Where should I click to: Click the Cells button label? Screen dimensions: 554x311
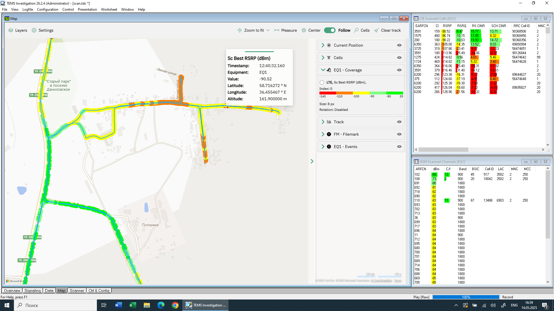(x=365, y=30)
